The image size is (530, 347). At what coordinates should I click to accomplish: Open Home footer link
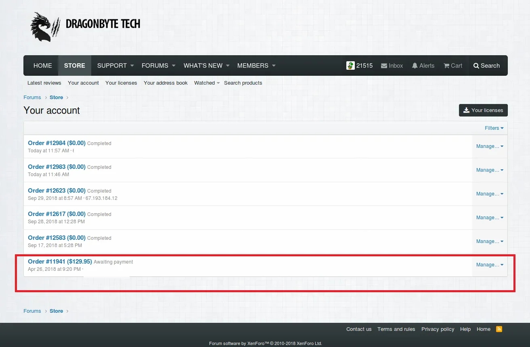[484, 329]
